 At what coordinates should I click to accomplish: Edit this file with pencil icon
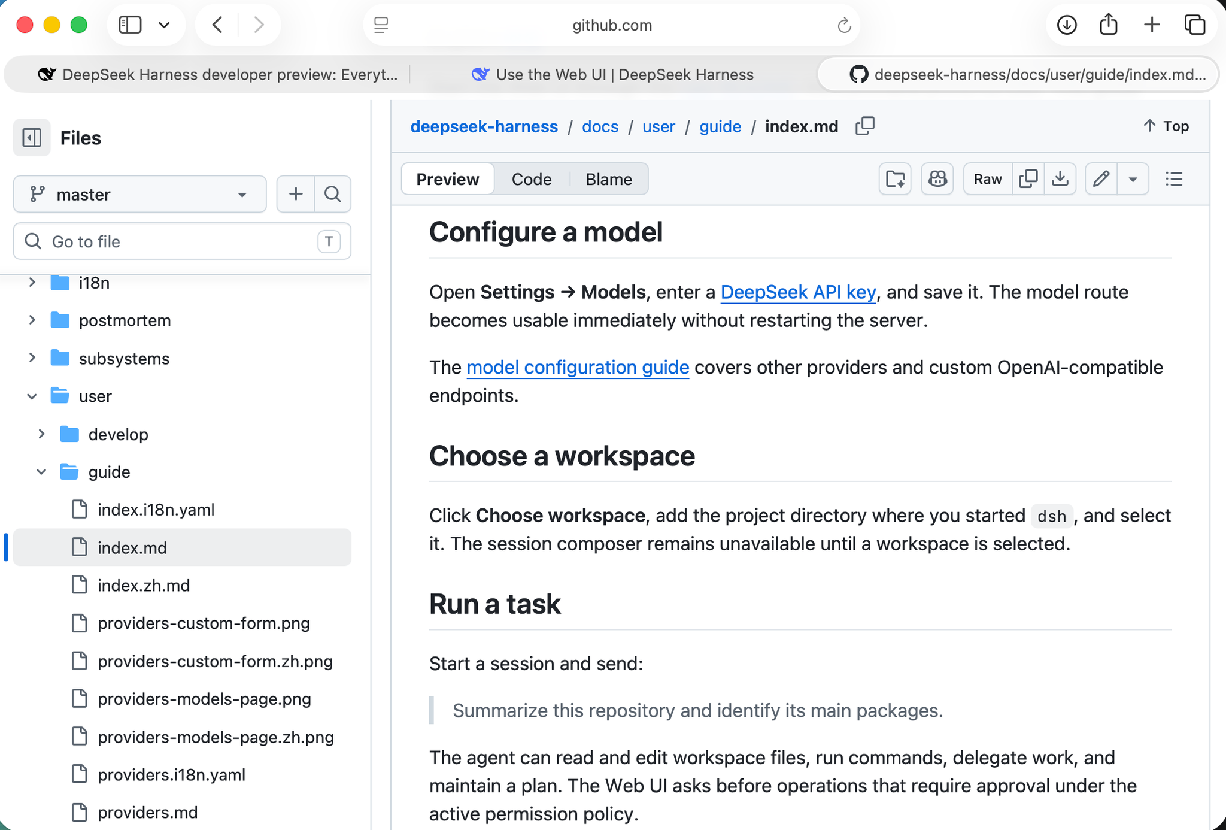pos(1101,179)
